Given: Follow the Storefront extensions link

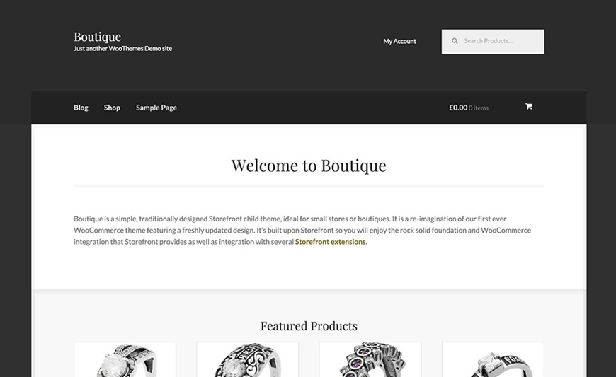Looking at the screenshot, I should point(331,242).
